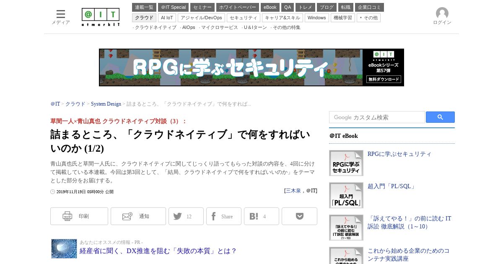Click the ＠IT breadcrumb link
The height and width of the screenshot is (264, 503).
click(x=55, y=104)
